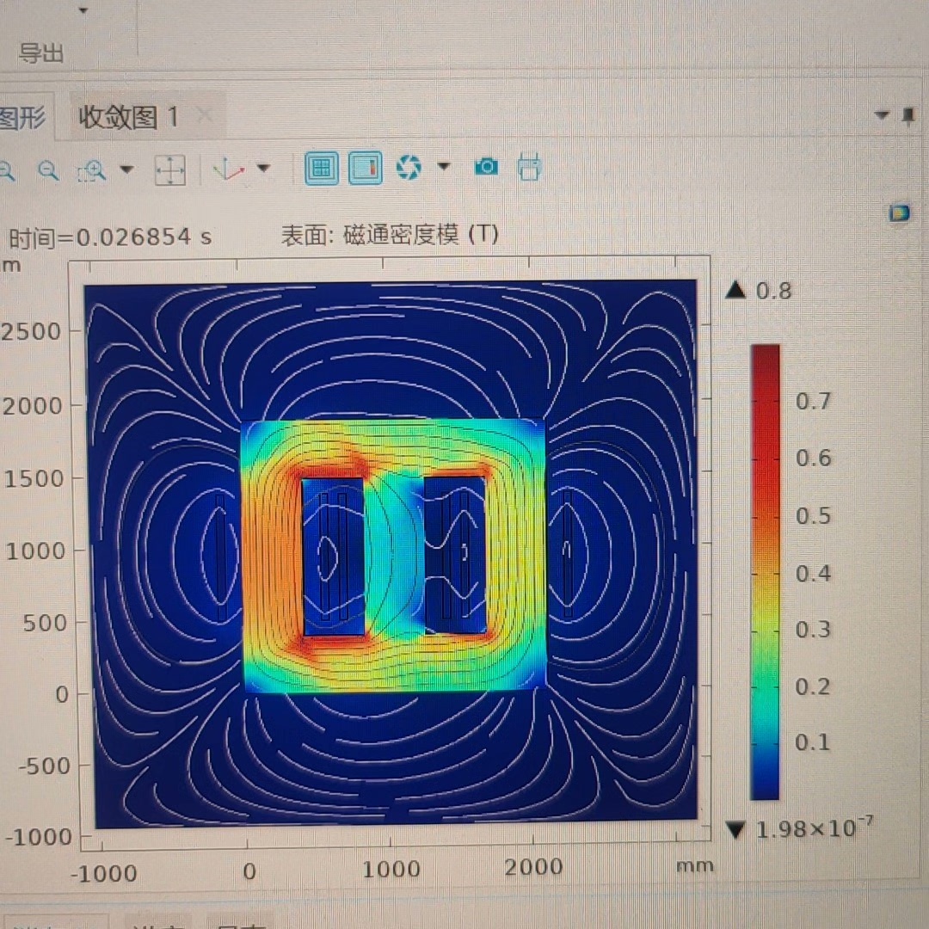
Task: Click the 时间=0.026854 s label
Action: click(x=110, y=237)
